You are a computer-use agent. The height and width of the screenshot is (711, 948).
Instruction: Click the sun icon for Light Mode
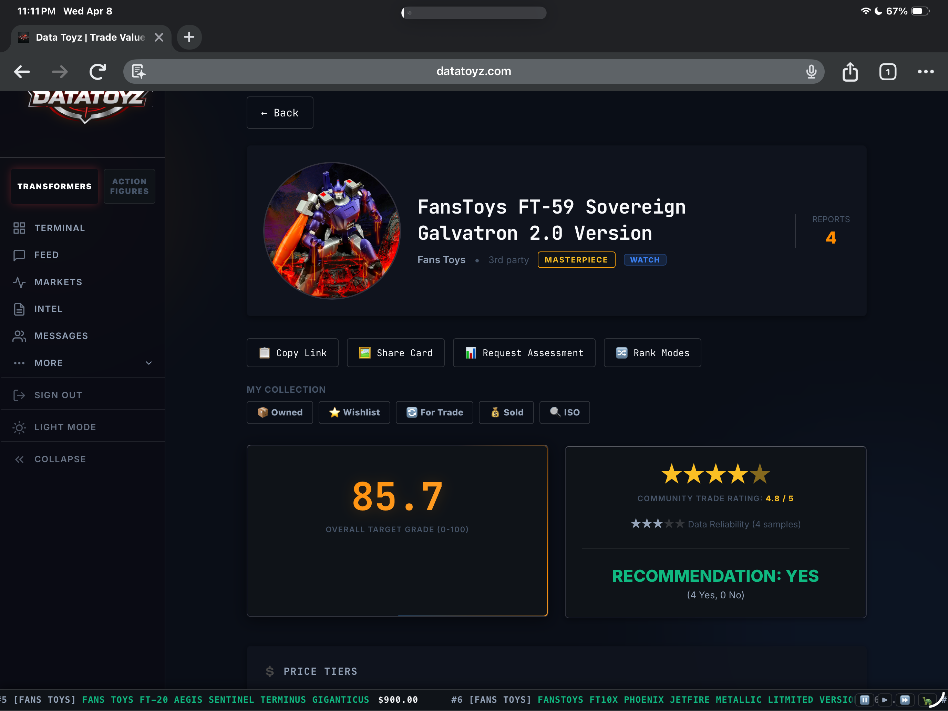(x=19, y=427)
